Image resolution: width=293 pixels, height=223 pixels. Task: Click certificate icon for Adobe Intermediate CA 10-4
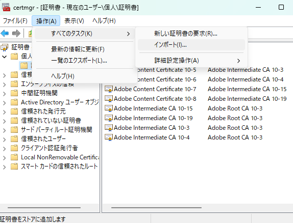[x=109, y=137]
